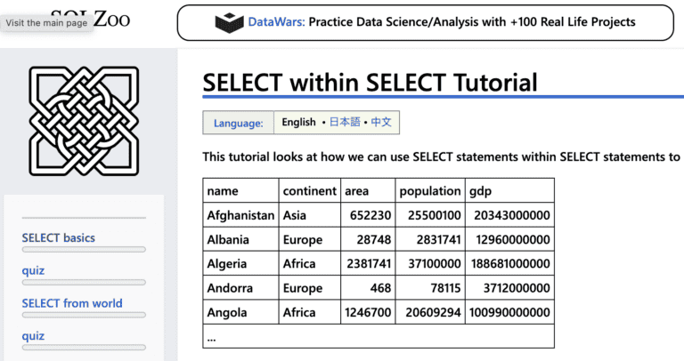
Task: Click the SQLZoo Celtic knot logo
Action: (x=84, y=121)
